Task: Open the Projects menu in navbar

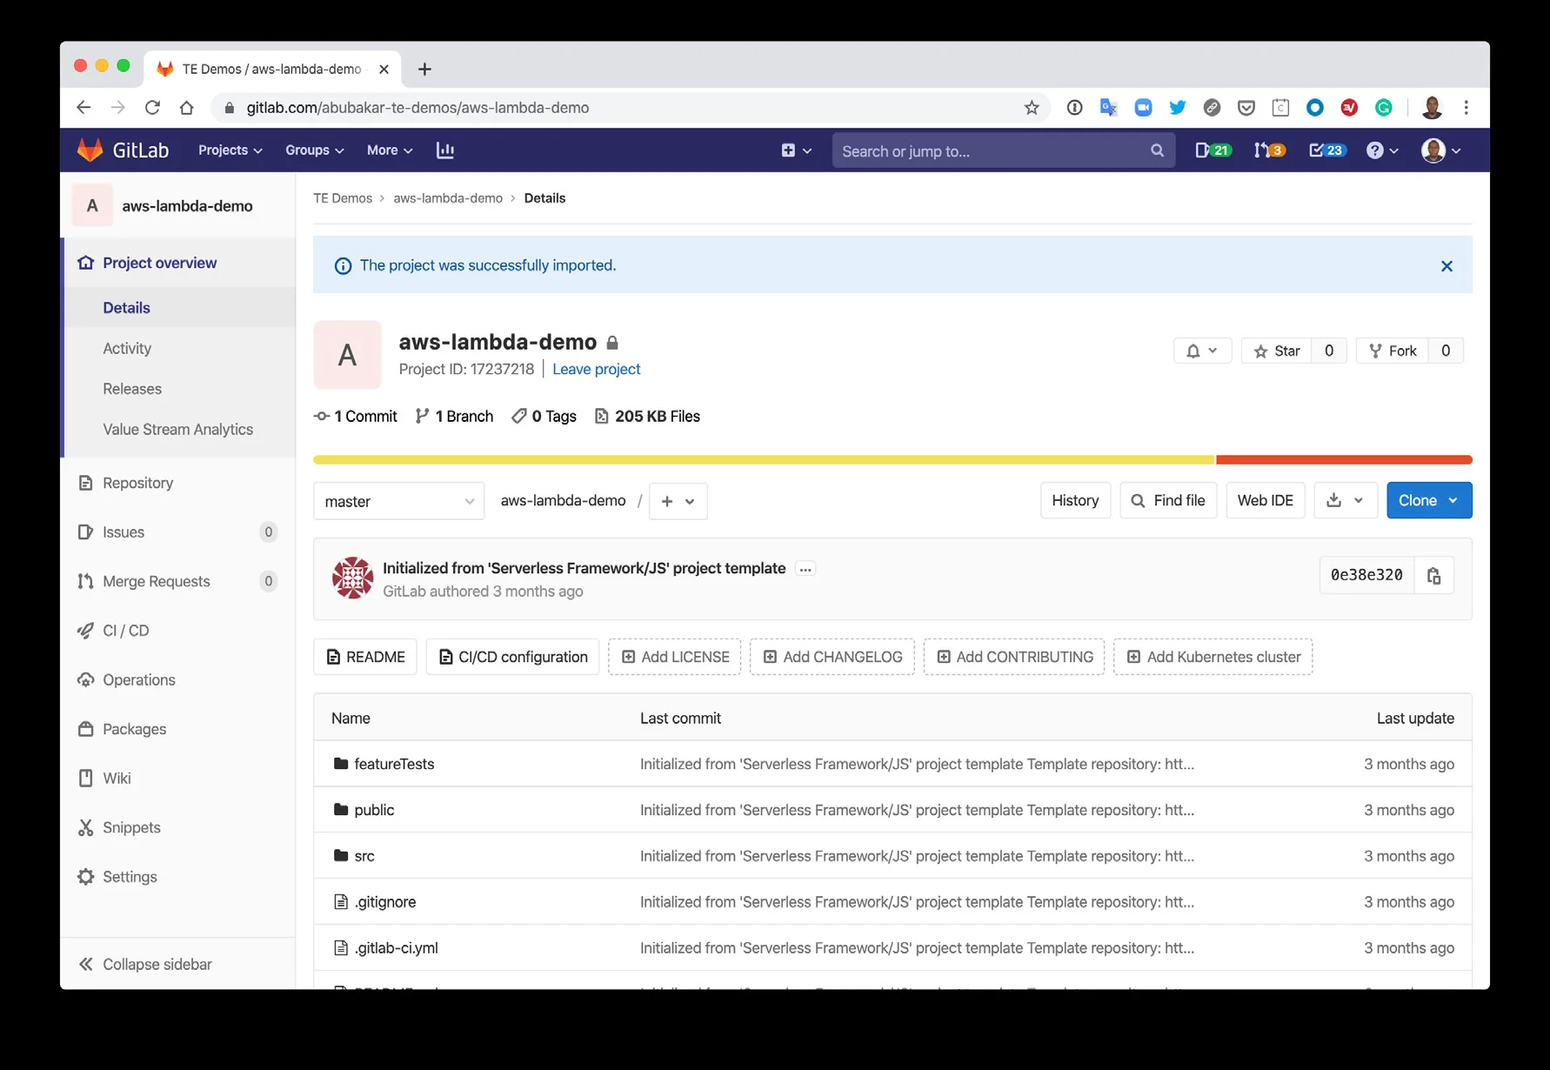Action: pyautogui.click(x=230, y=150)
